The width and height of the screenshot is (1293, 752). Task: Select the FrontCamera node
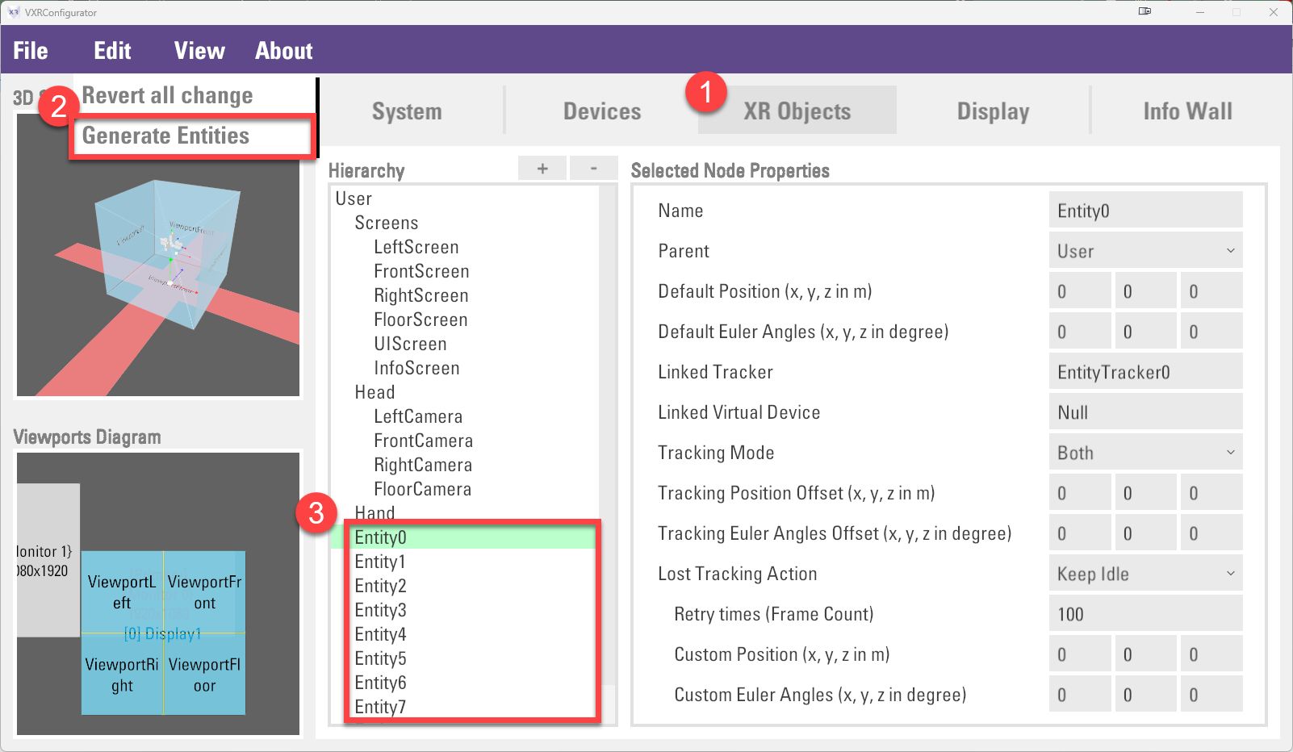(x=423, y=441)
